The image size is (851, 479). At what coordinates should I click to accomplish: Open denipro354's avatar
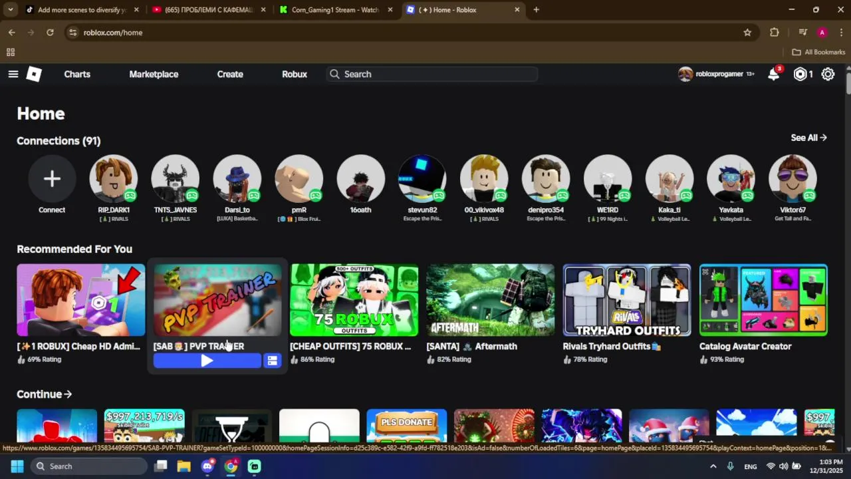point(546,178)
